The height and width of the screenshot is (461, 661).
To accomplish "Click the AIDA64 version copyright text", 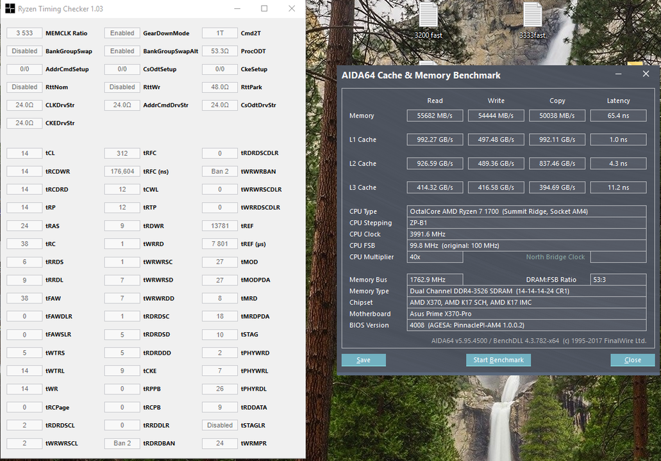I will (x=539, y=341).
